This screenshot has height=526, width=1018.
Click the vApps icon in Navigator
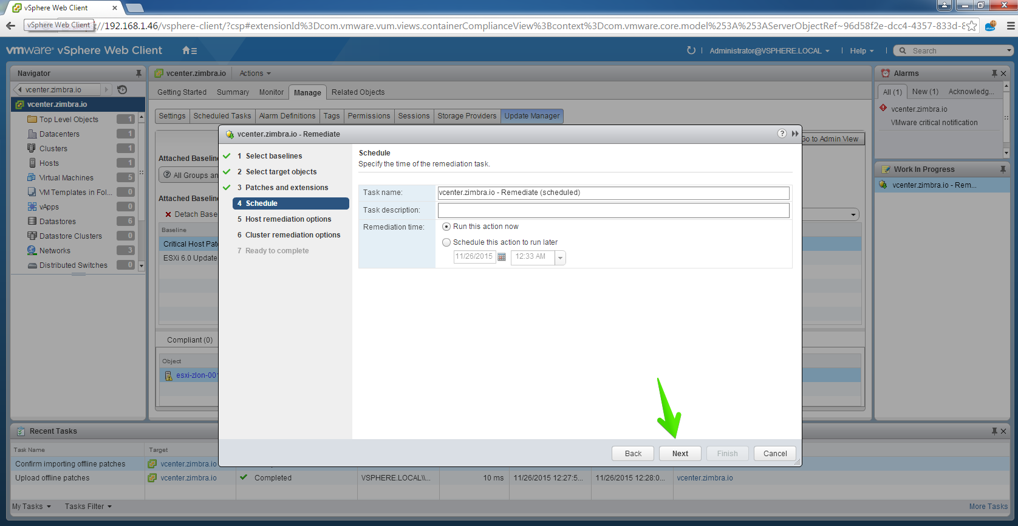click(32, 207)
